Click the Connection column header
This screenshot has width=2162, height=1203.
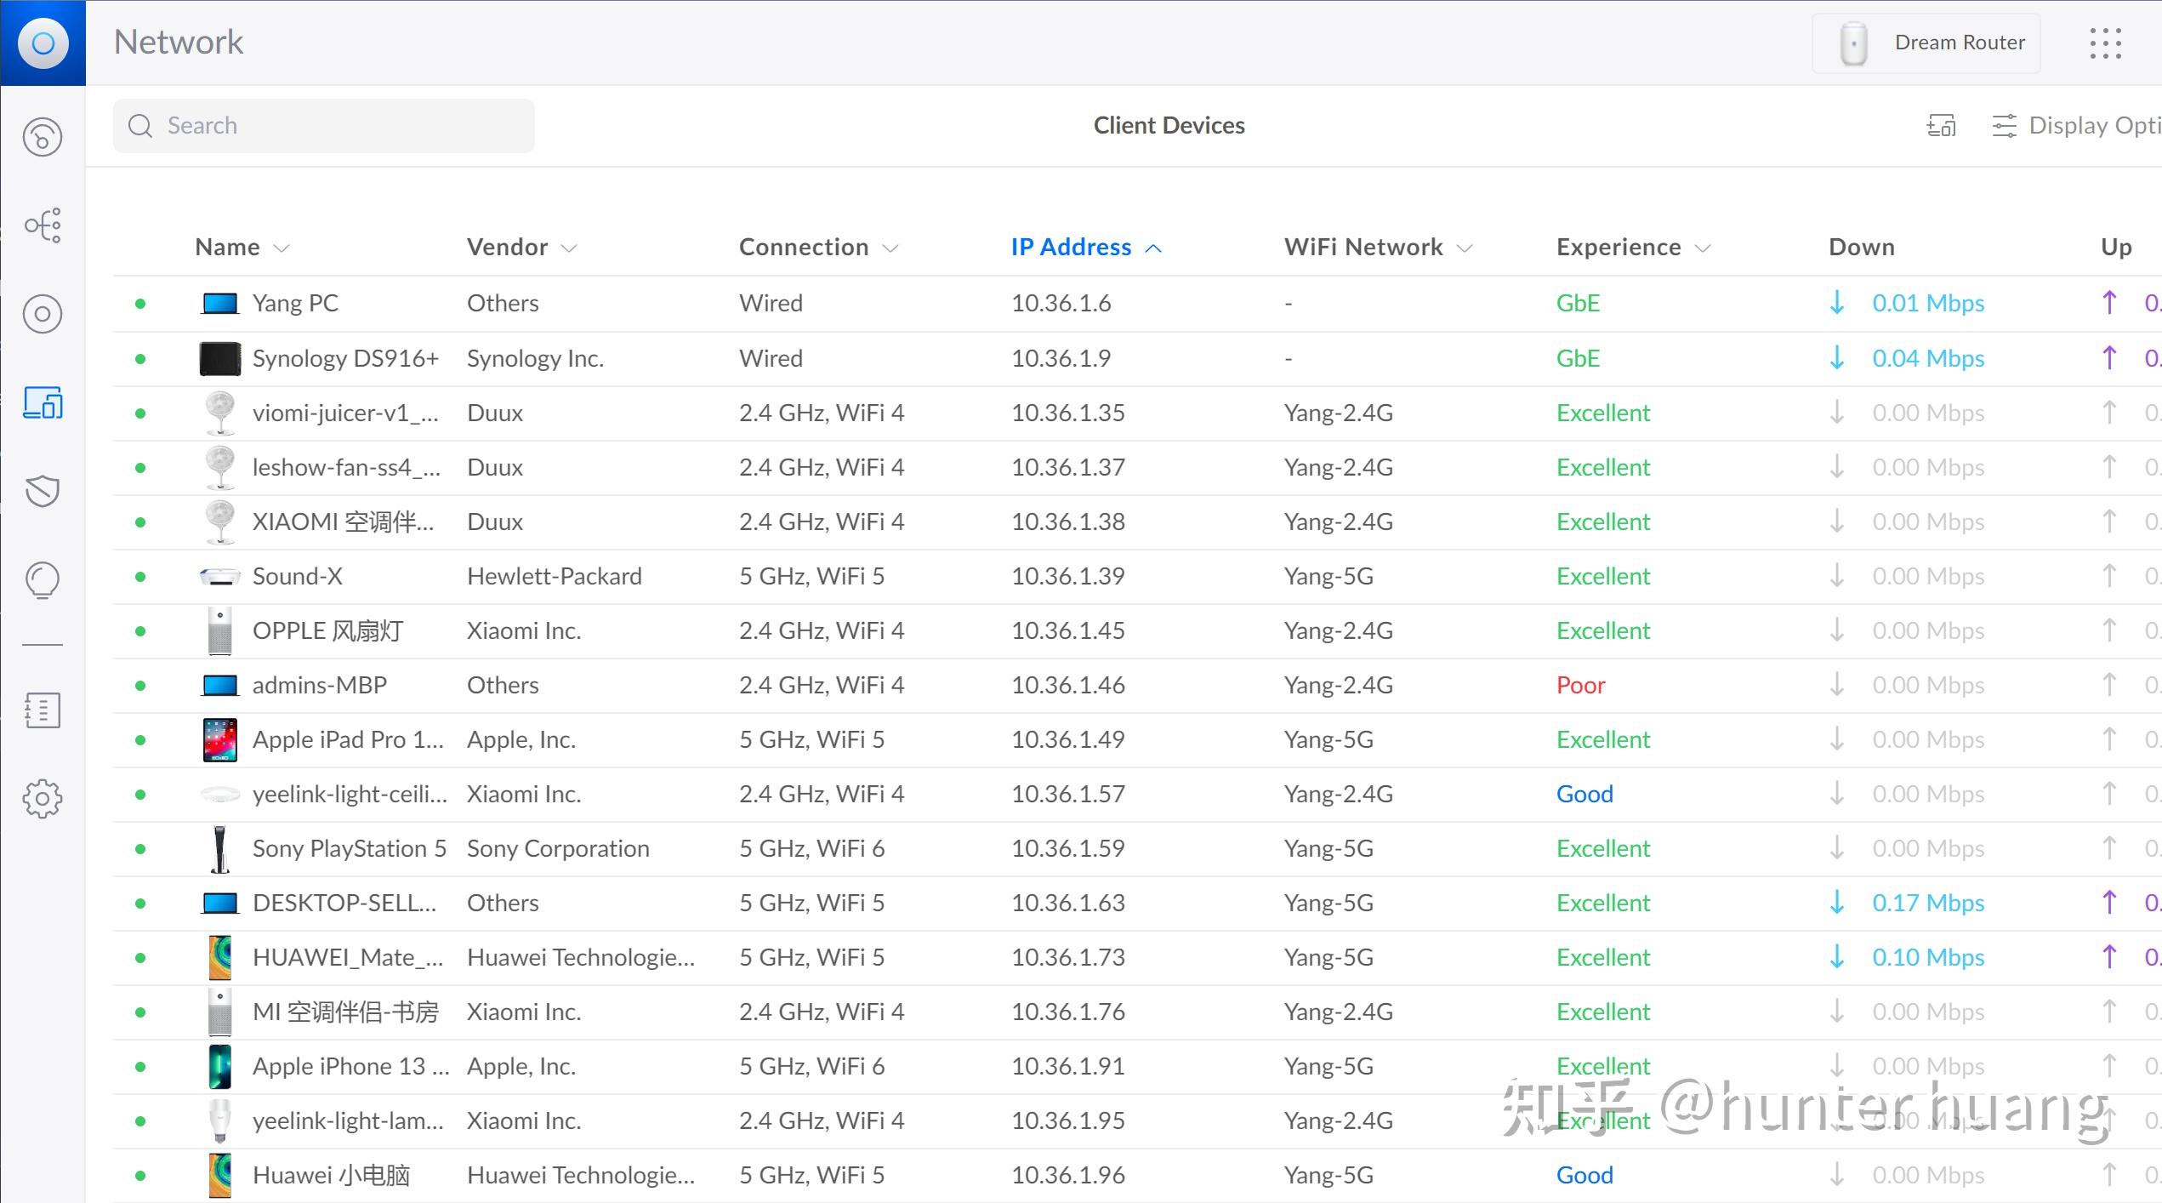[x=804, y=247]
